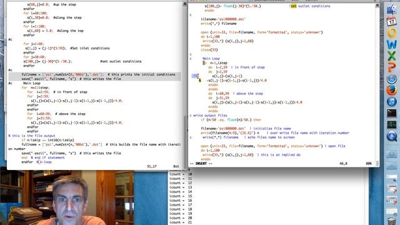Click '#Set inlet conditions' comment in left window
The height and width of the screenshot is (225, 400).
[90, 48]
